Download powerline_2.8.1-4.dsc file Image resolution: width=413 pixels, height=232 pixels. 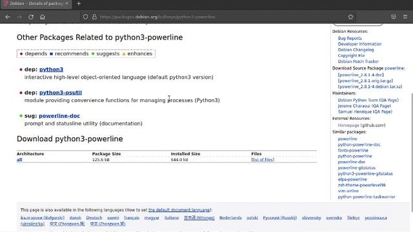[361, 75]
